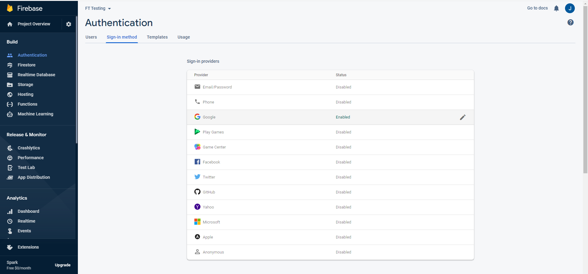Image resolution: width=588 pixels, height=274 pixels.
Task: Click the Yahoo logo icon in providers
Action: point(197,207)
